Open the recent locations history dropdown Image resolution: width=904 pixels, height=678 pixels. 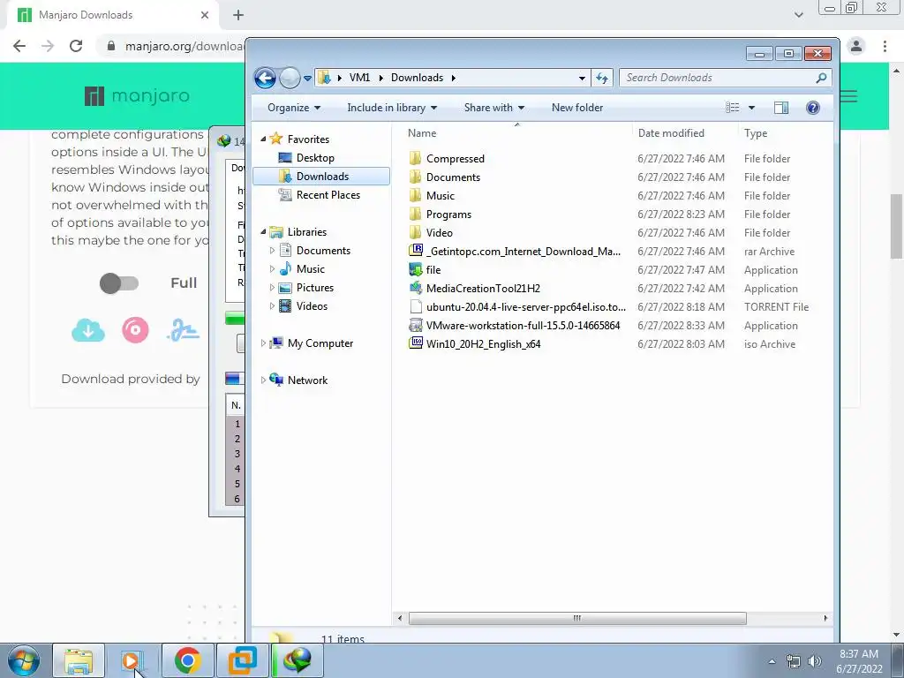(308, 79)
